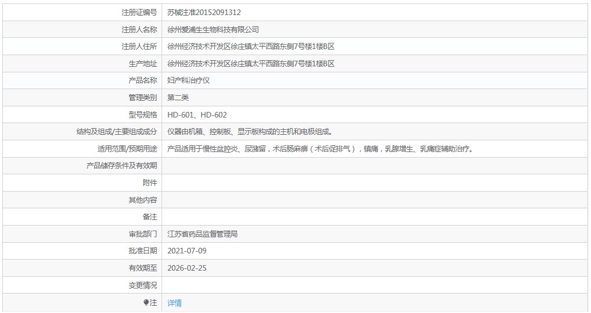Click the 生产地址 label

(x=143, y=63)
